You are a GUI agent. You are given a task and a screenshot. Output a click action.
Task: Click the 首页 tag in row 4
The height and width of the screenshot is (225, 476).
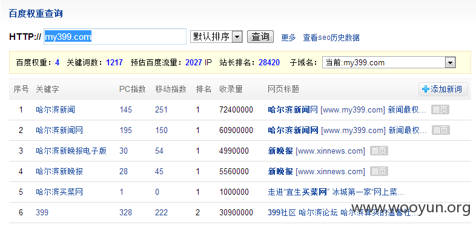pyautogui.click(x=379, y=172)
